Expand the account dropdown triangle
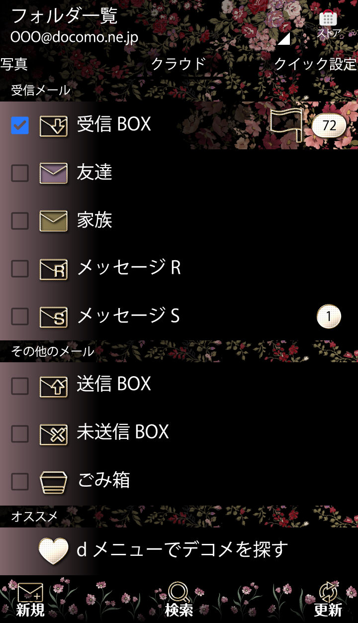358x623 pixels. (x=283, y=39)
